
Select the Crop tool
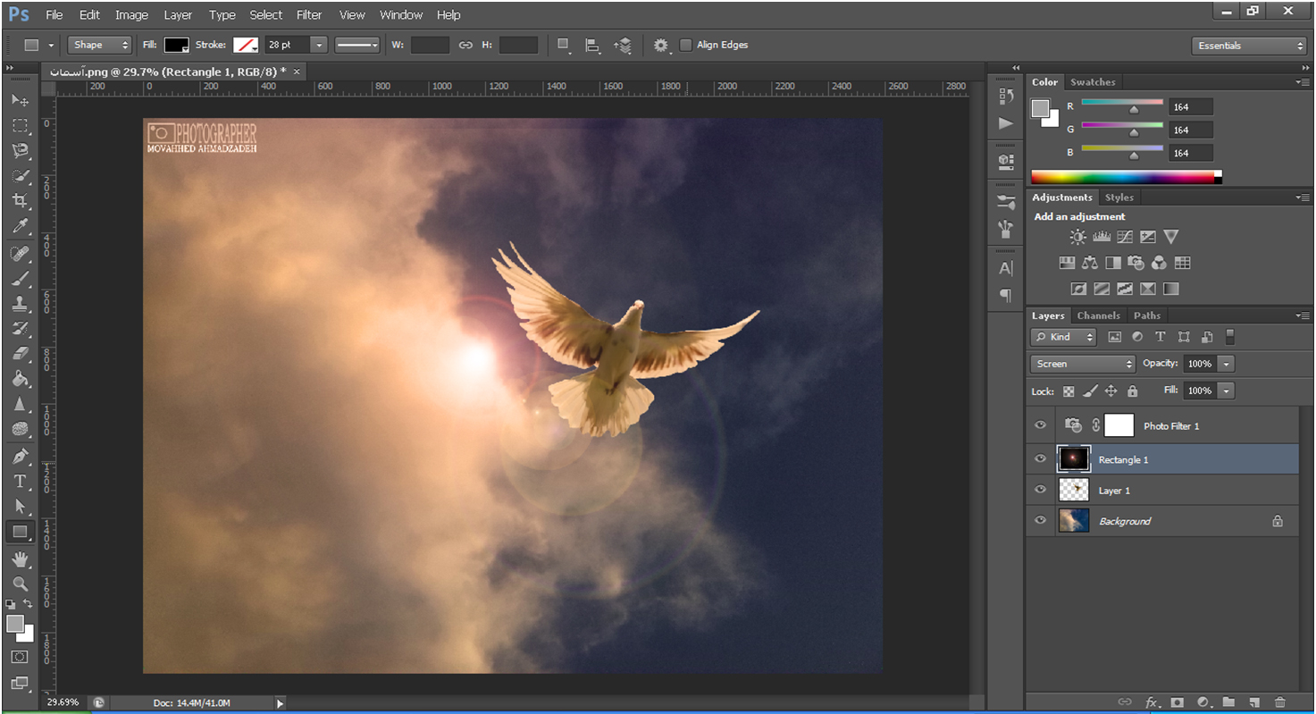click(20, 200)
